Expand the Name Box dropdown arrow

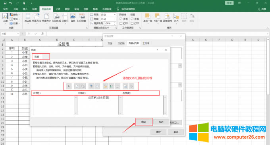pos(18,34)
